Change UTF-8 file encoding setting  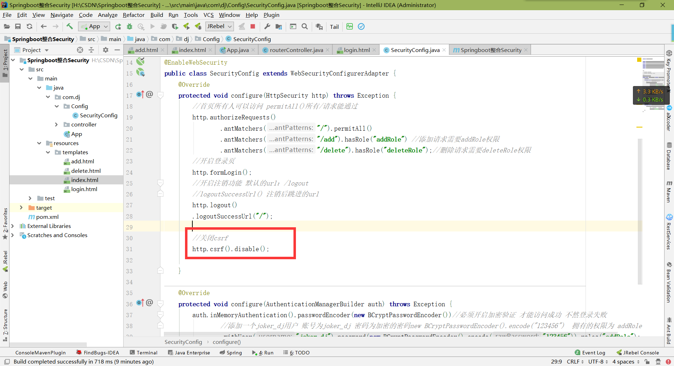598,361
